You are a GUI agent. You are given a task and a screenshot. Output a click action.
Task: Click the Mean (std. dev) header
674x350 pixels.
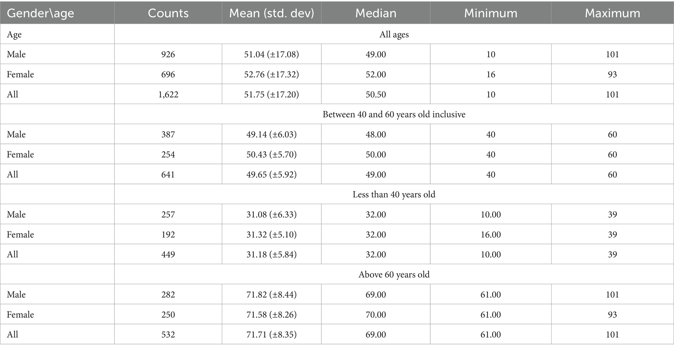tap(271, 13)
